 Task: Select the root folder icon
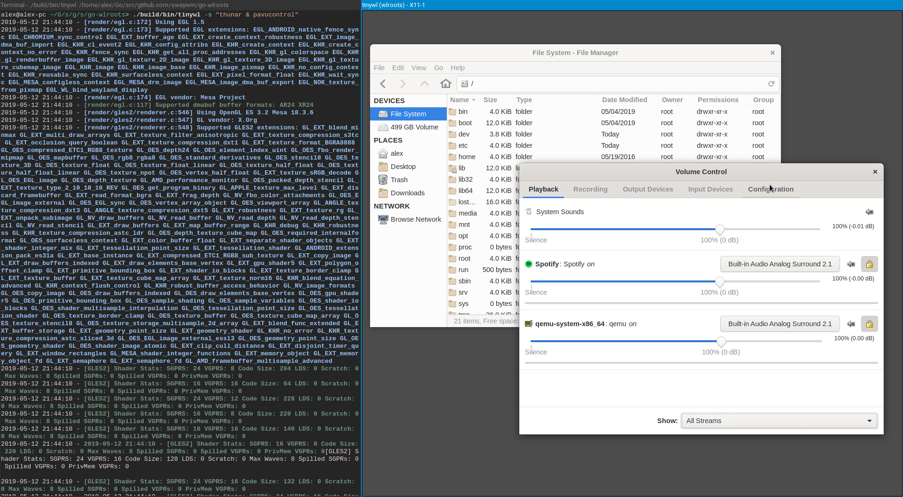[x=452, y=258]
